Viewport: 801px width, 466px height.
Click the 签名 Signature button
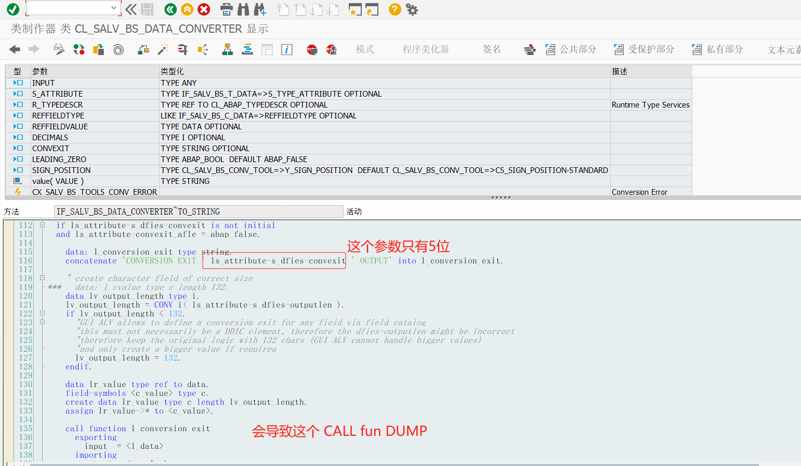pyautogui.click(x=492, y=49)
